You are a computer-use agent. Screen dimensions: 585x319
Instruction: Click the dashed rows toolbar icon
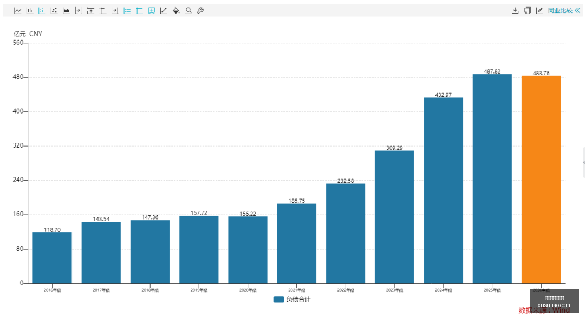pos(102,11)
